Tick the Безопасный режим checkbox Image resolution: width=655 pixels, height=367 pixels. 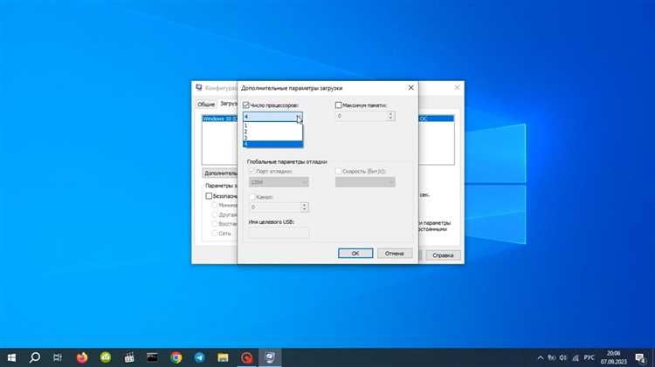(x=209, y=195)
